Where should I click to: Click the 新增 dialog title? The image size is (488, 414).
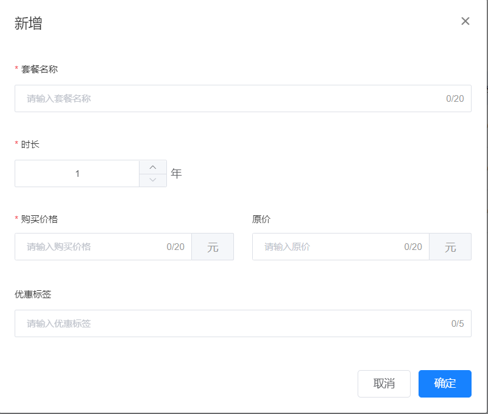(x=28, y=24)
